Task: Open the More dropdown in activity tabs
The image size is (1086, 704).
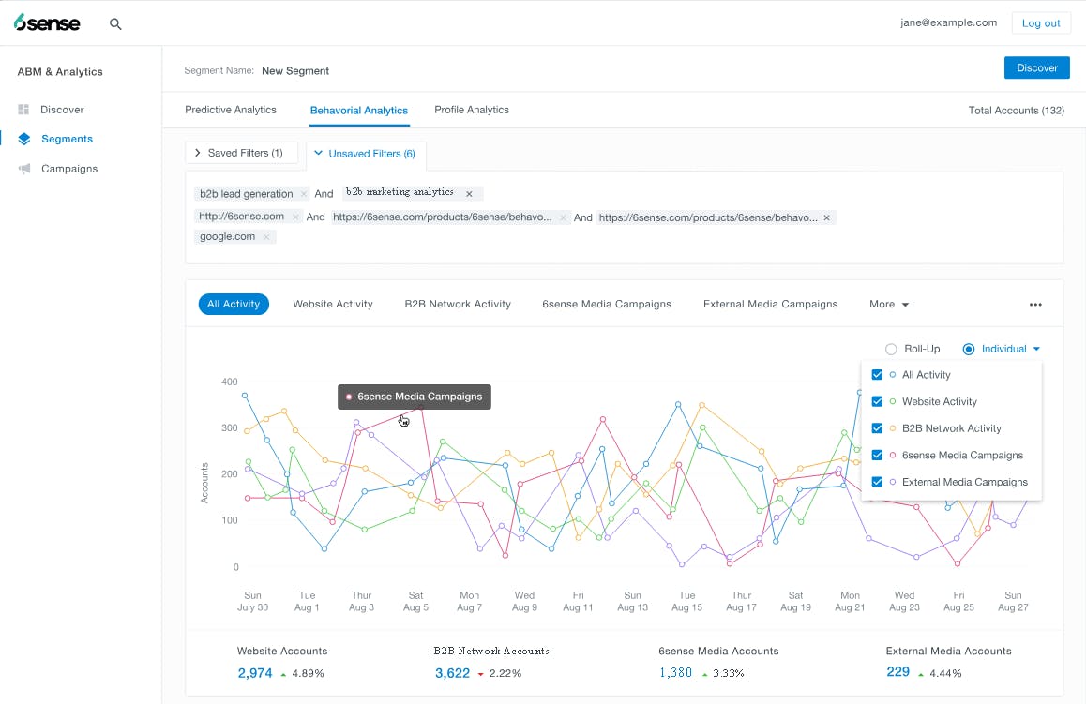Action: coord(888,305)
